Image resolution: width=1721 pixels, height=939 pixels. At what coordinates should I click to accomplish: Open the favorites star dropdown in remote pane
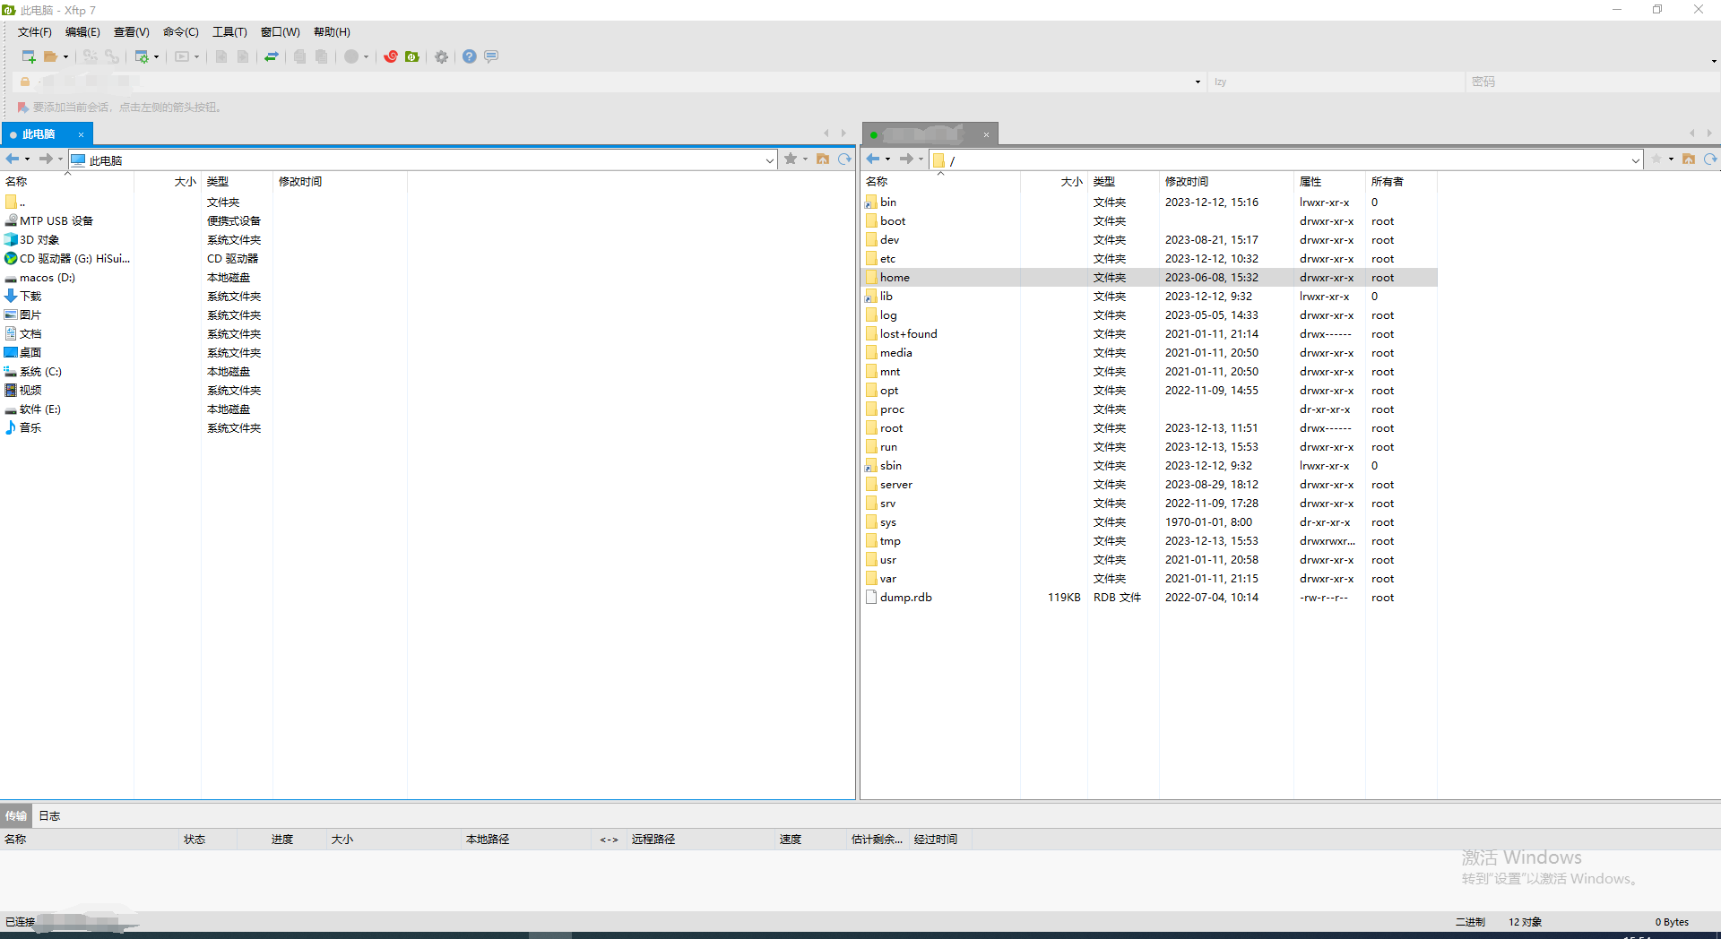1671,159
